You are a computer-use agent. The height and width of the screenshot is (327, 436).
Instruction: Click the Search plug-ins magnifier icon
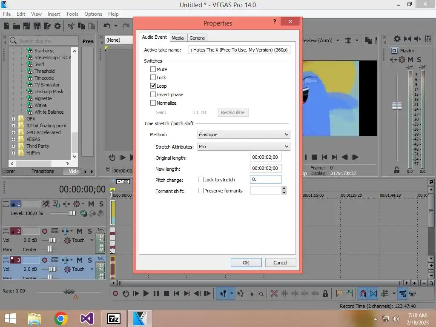click(13, 40)
